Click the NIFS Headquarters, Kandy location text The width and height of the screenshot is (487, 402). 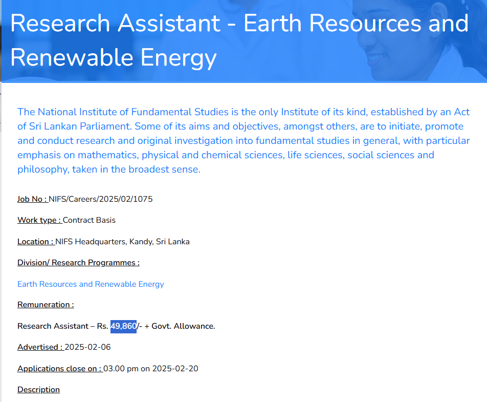(x=123, y=242)
